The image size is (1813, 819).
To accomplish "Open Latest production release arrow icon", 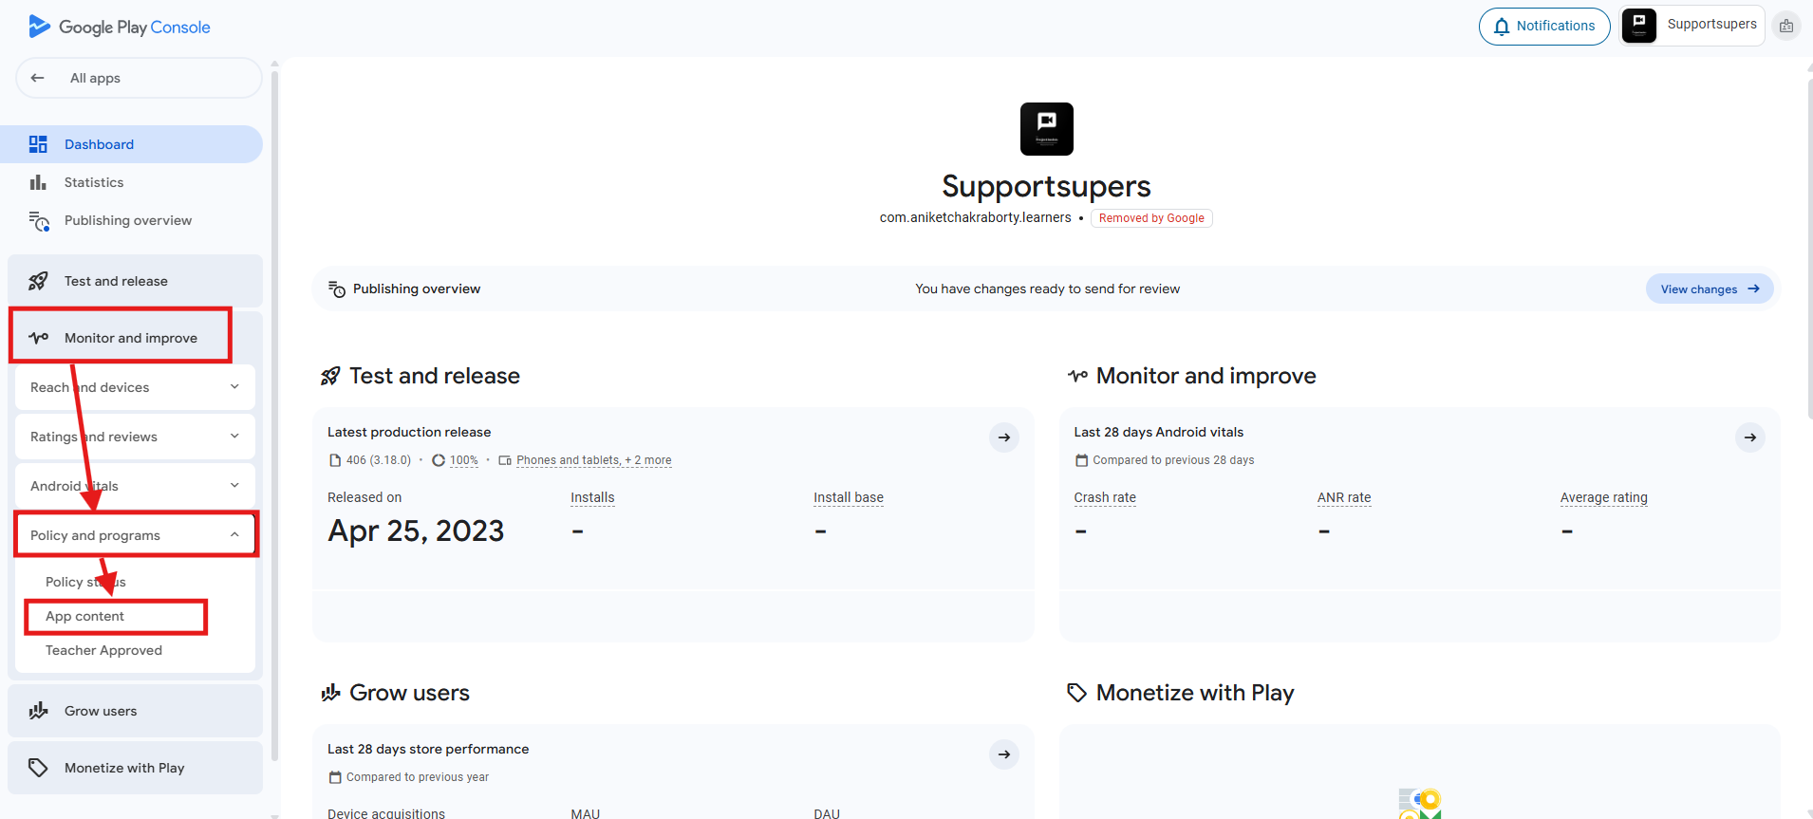I will (x=1003, y=437).
